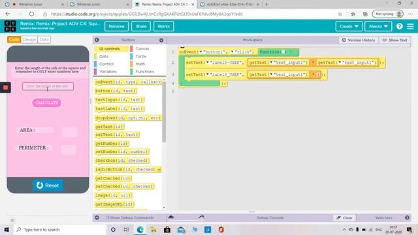
Task: Reload the page with refresh icon
Action: pos(31,14)
